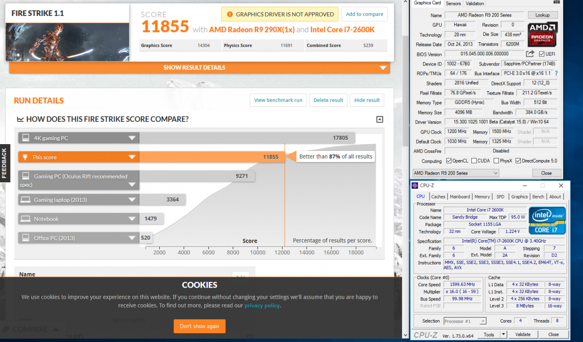Click View benchmark run button
This screenshot has height=342, width=583.
(x=278, y=100)
